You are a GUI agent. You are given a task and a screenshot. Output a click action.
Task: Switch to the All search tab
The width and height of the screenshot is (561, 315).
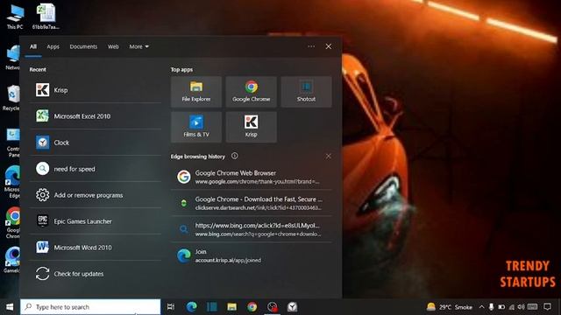tap(33, 46)
